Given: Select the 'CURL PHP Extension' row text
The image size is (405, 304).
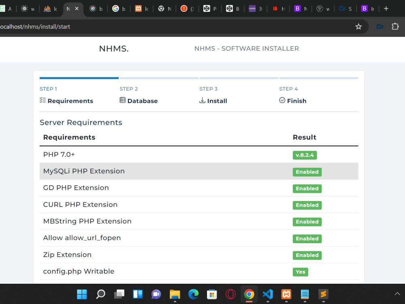Looking at the screenshot, I should [x=80, y=204].
